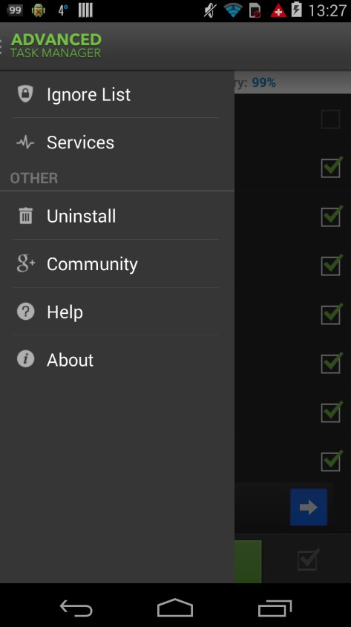Image resolution: width=351 pixels, height=627 pixels.
Task: Open the Services menu entry
Action: click(x=117, y=142)
